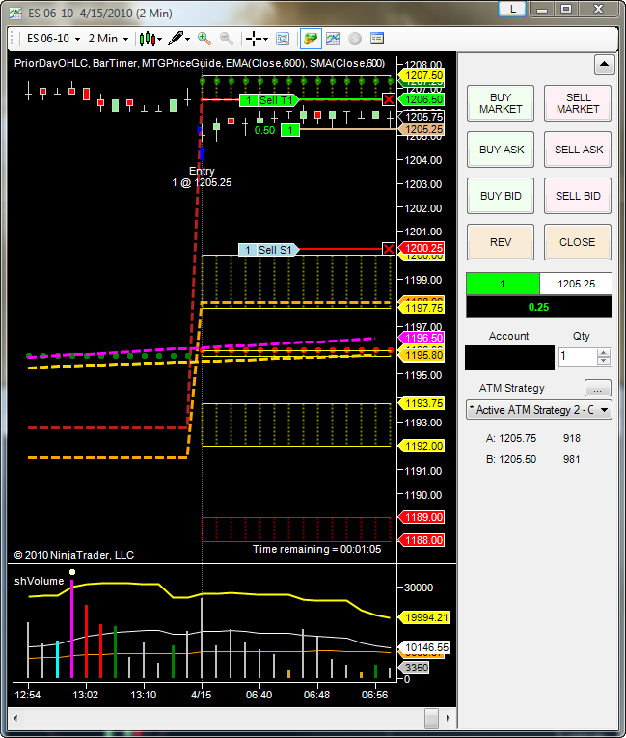The width and height of the screenshot is (626, 738).
Task: Select the Sell S1 stop order label
Action: [269, 250]
